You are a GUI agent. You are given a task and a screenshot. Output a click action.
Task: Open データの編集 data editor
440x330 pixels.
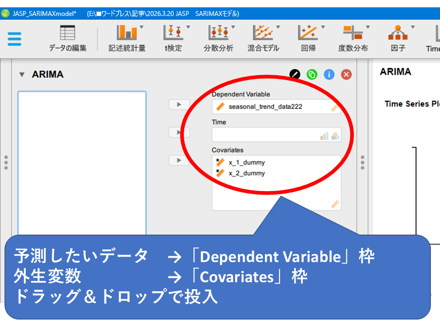point(67,38)
